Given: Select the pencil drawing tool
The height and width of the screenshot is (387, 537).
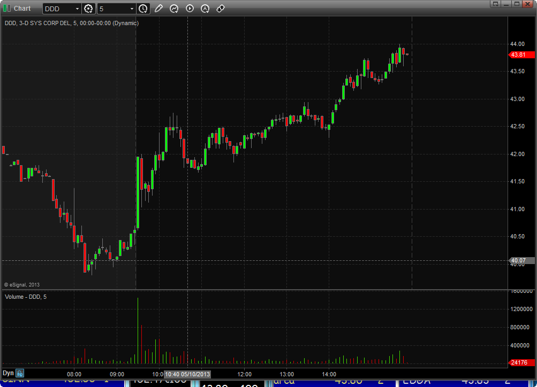Looking at the screenshot, I should click(158, 9).
